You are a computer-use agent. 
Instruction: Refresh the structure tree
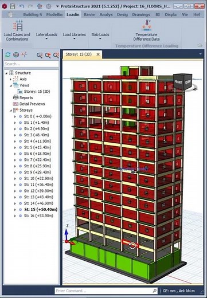(7, 54)
